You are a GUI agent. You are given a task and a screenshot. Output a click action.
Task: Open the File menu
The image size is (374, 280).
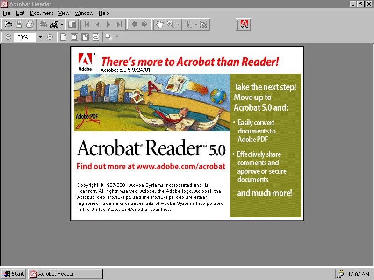click(7, 13)
